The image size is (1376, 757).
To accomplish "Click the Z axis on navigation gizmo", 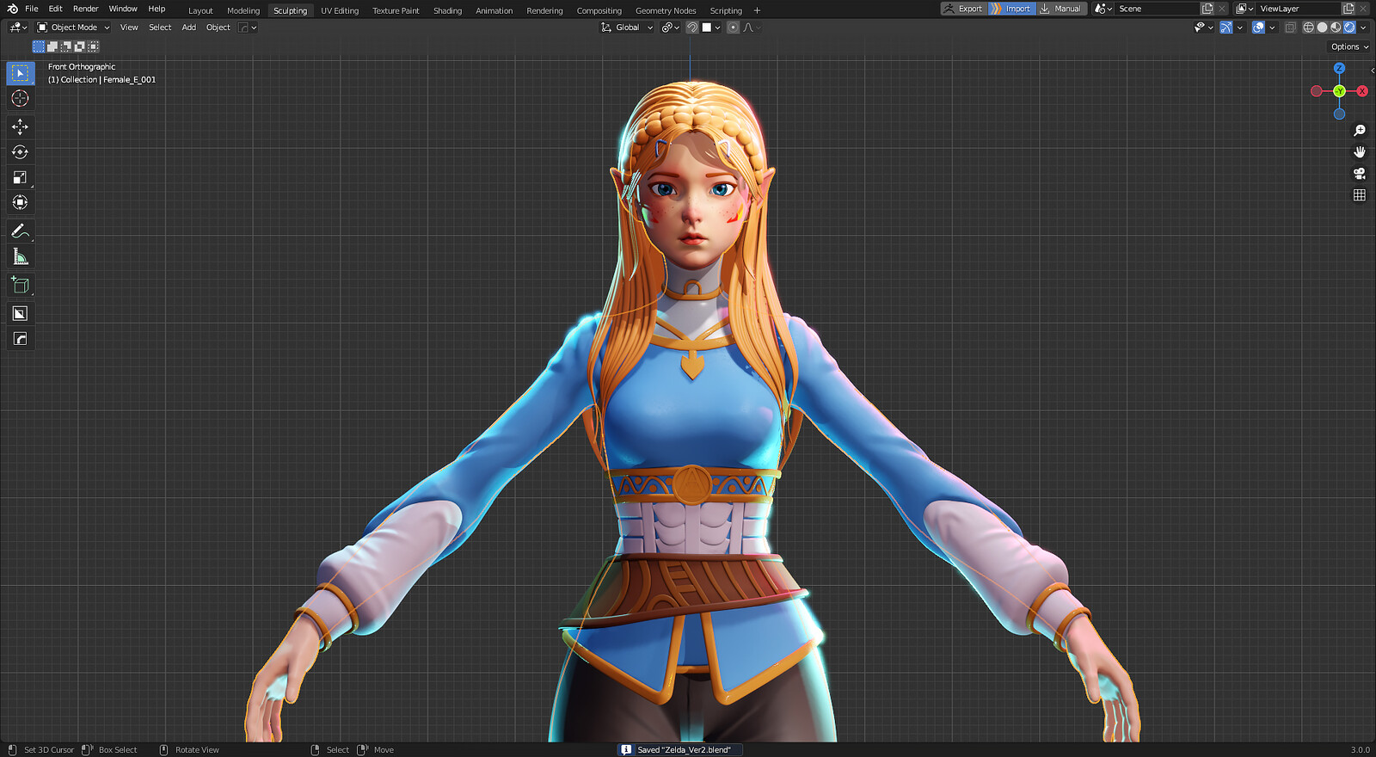I will coord(1339,68).
